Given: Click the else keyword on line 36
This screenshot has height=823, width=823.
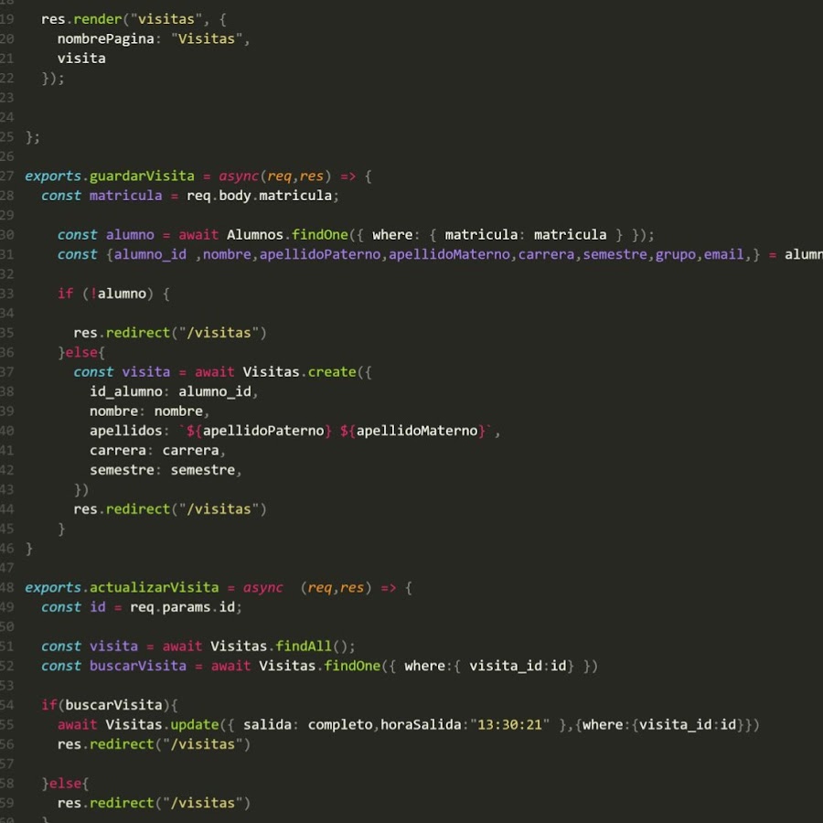Looking at the screenshot, I should pyautogui.click(x=81, y=352).
